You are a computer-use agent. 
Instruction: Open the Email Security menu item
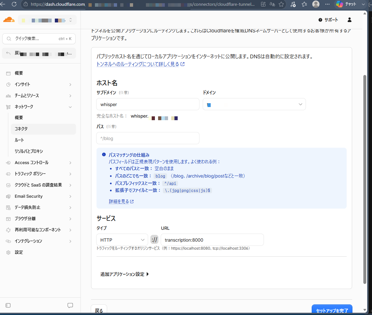[39, 196]
